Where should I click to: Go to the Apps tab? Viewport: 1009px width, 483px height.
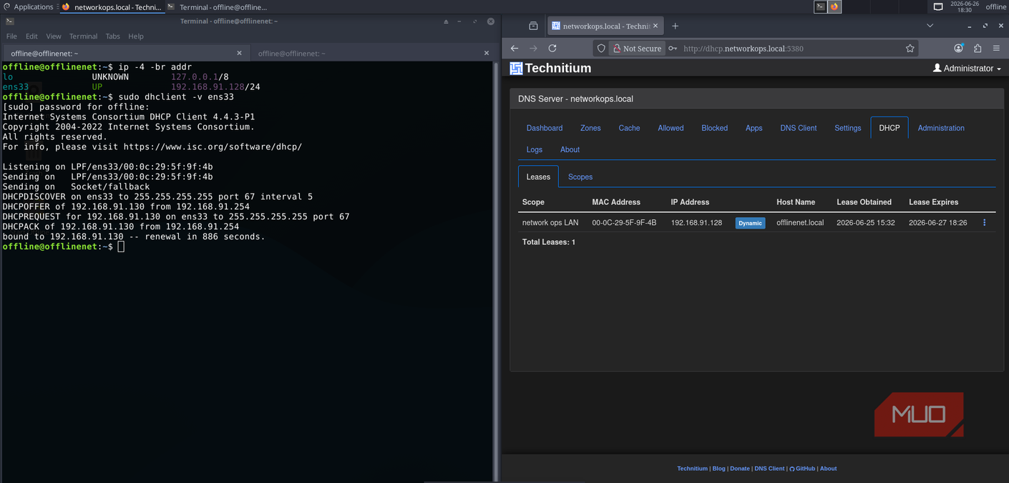(754, 128)
